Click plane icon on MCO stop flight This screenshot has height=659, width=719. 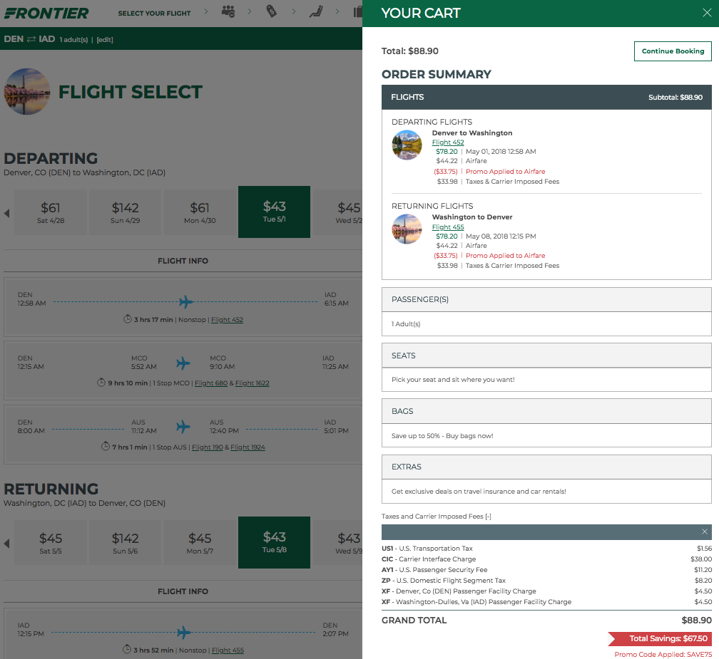[x=183, y=363]
